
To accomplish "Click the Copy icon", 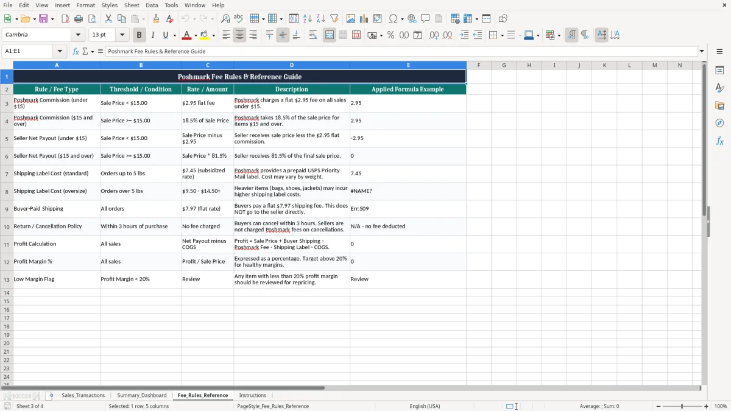I will point(122,19).
